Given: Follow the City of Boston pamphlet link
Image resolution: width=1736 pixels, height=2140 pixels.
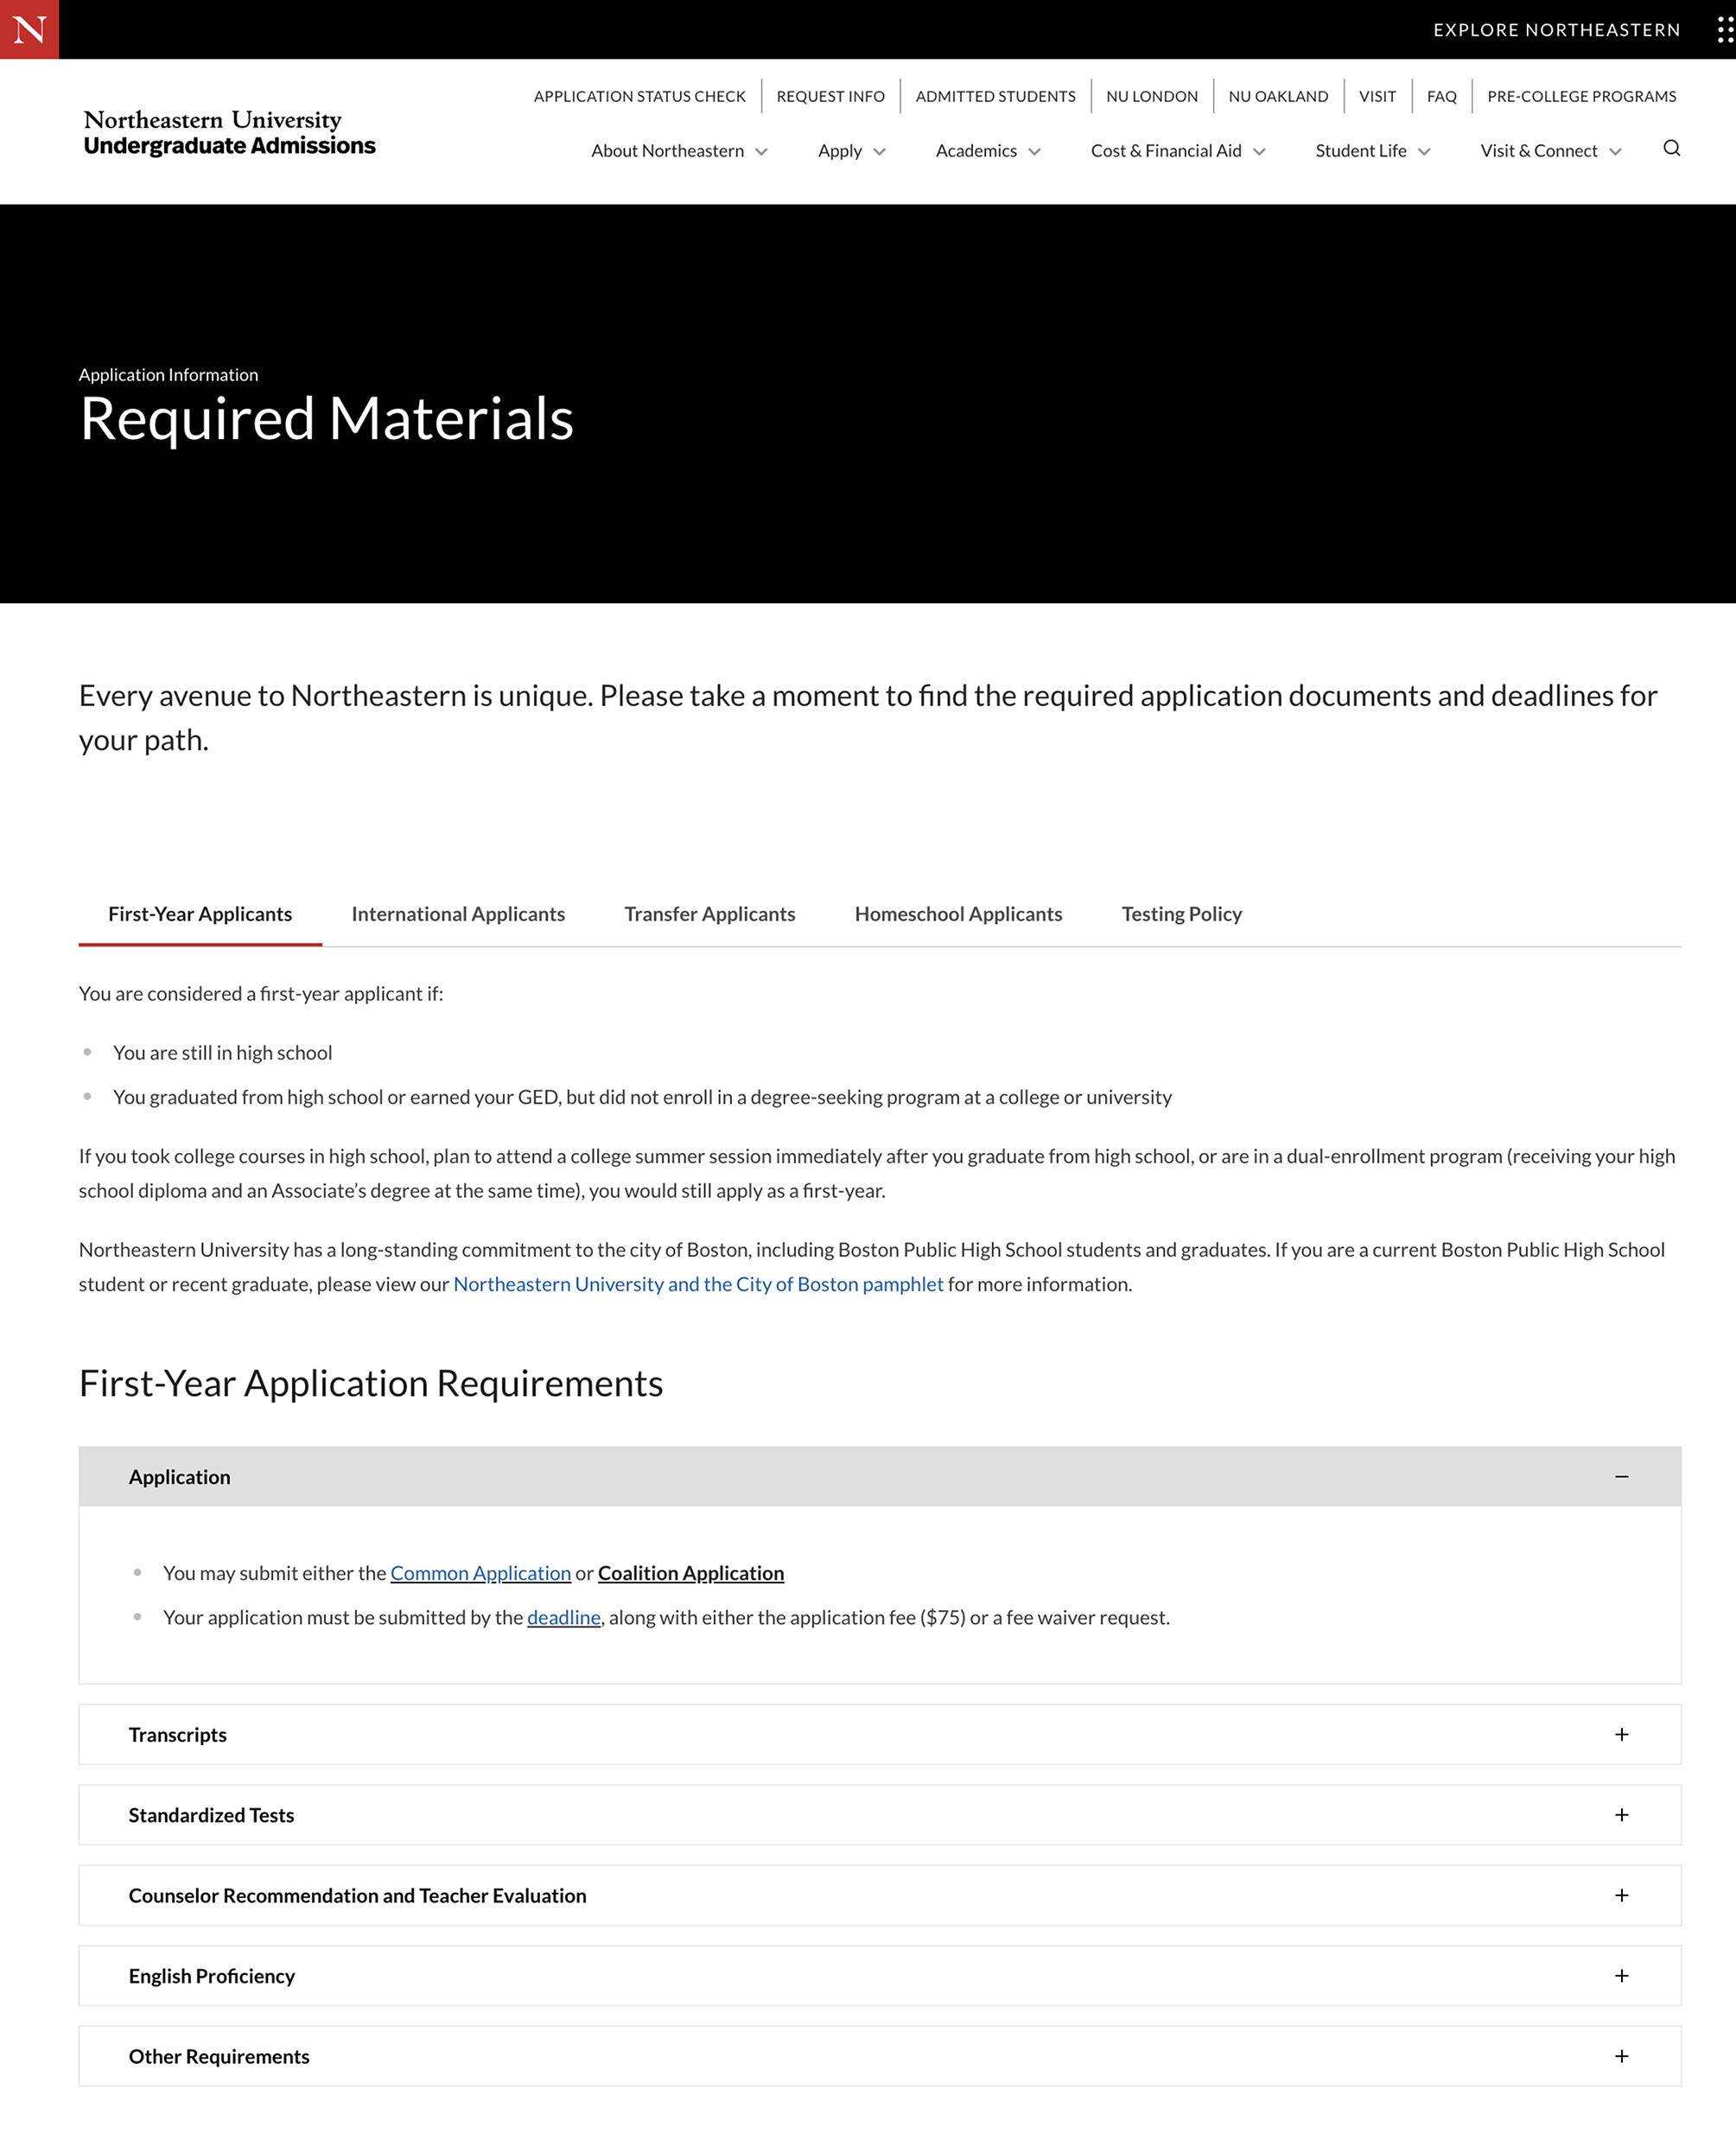Looking at the screenshot, I should 698,1284.
